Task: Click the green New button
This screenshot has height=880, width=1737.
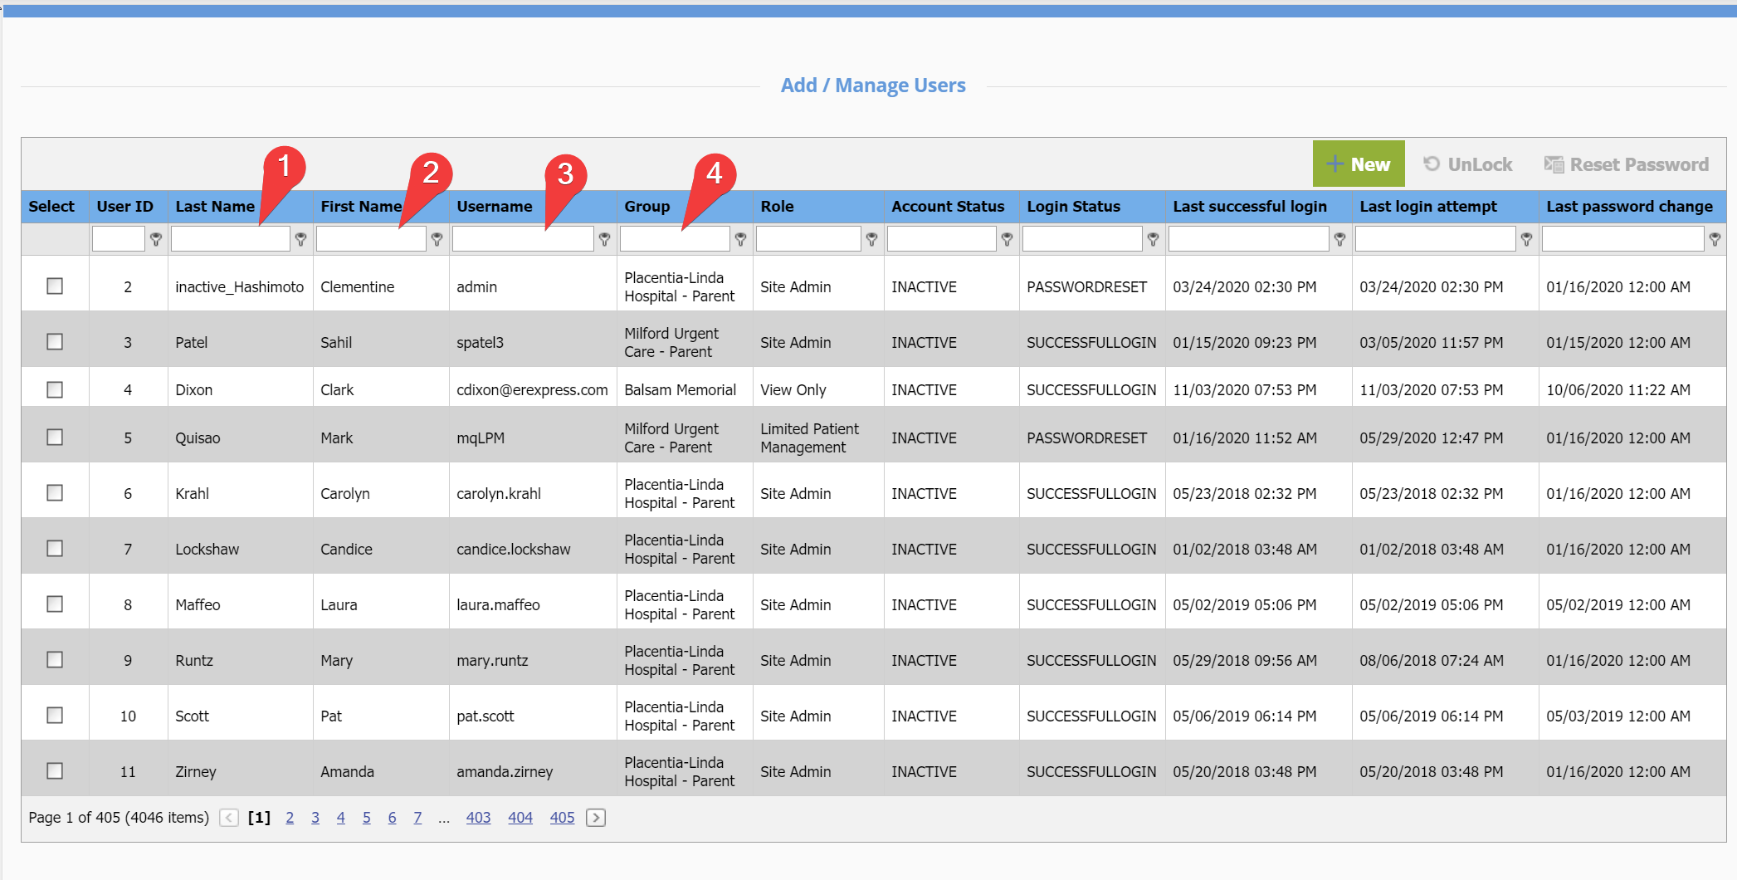Action: point(1358,164)
